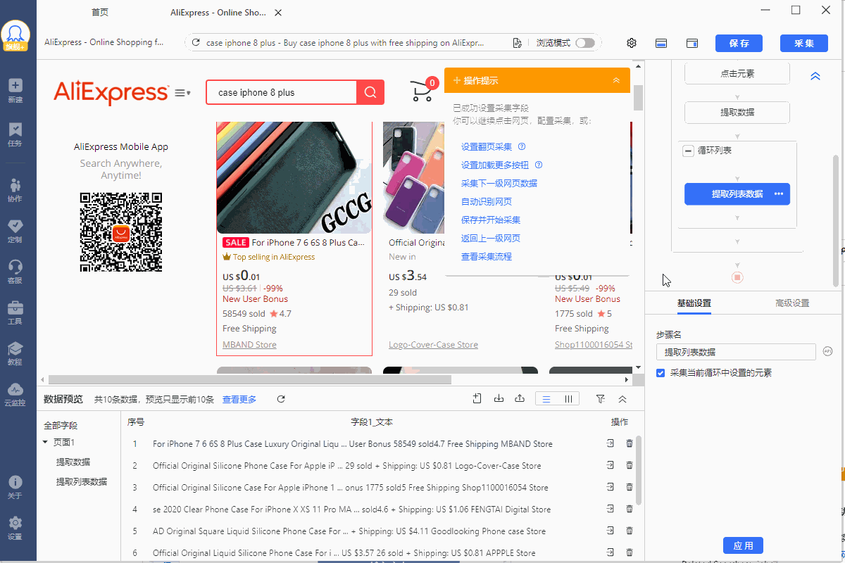
Task: Open the 协作 (Collaboration) sidebar icon
Action: pyautogui.click(x=15, y=190)
